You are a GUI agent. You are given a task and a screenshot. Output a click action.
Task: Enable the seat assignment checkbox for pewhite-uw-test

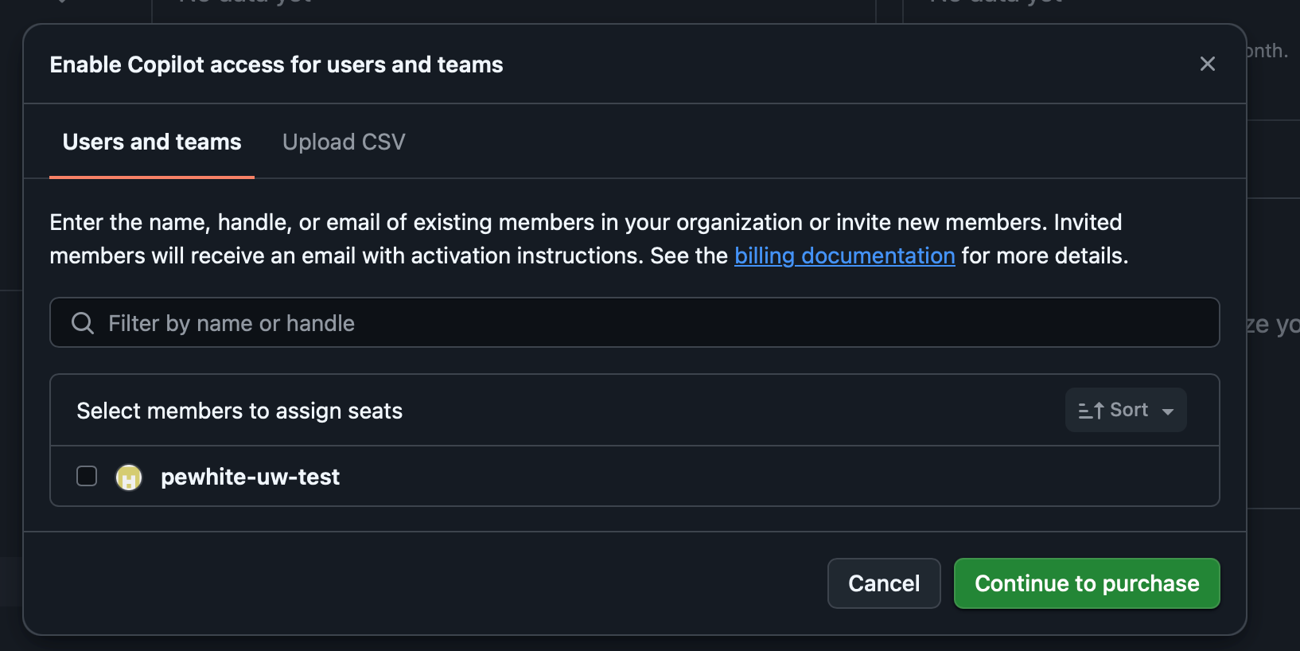[87, 476]
